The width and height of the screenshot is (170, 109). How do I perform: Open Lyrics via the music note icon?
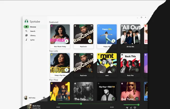coord(26,40)
